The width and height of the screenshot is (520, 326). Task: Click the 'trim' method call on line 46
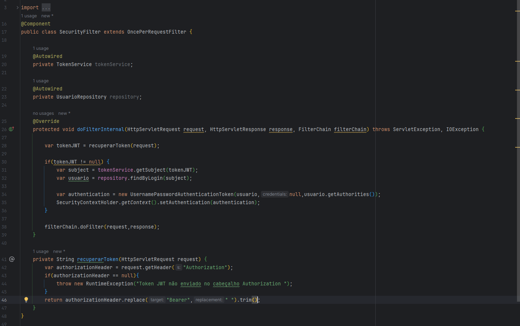pos(246,300)
